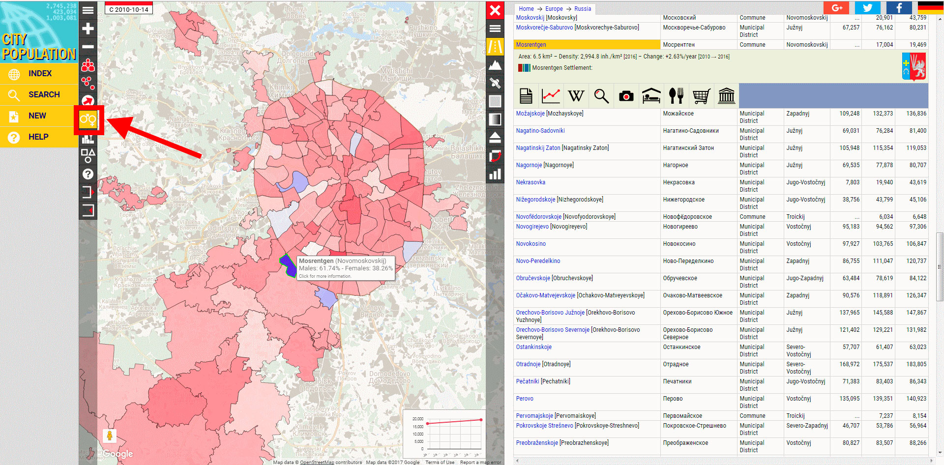Viewport: 944px width, 465px height.
Task: Click the camera photos icon
Action: [626, 96]
